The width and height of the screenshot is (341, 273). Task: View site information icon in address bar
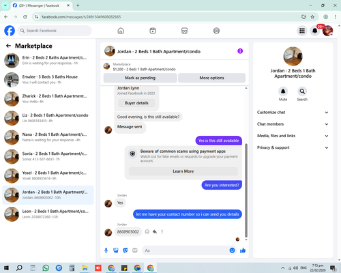pyautogui.click(x=36, y=17)
